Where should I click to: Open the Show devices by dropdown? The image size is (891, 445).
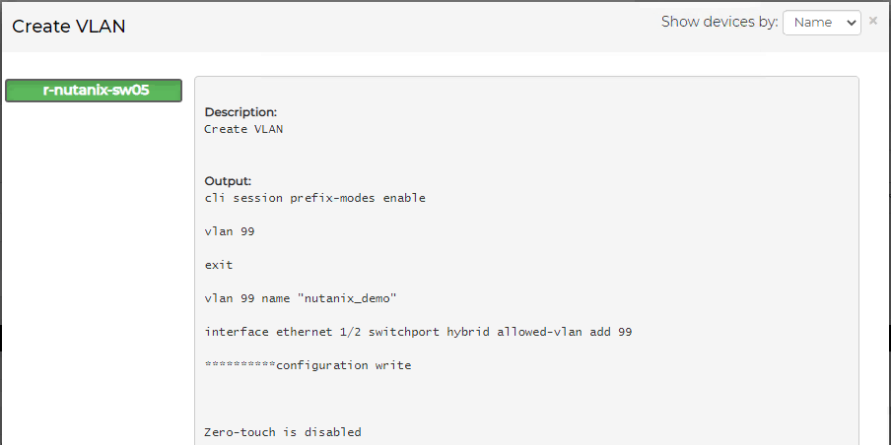(x=821, y=23)
